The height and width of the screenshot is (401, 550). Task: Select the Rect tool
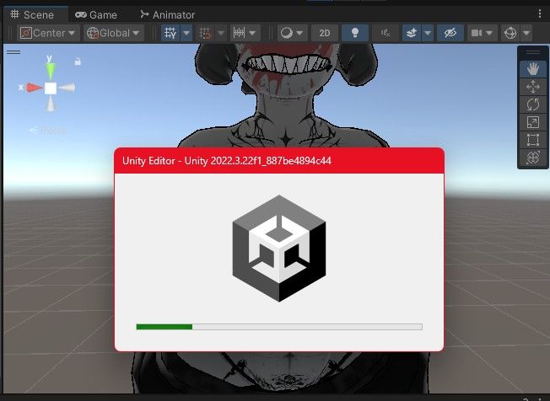(533, 140)
